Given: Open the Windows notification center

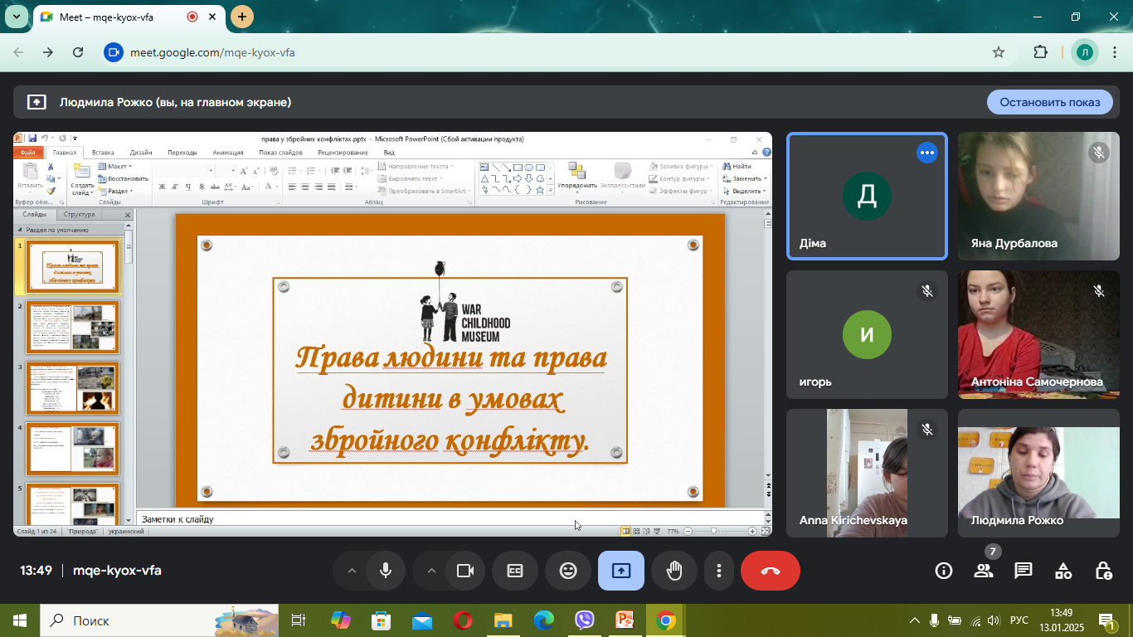Looking at the screenshot, I should 1106,620.
